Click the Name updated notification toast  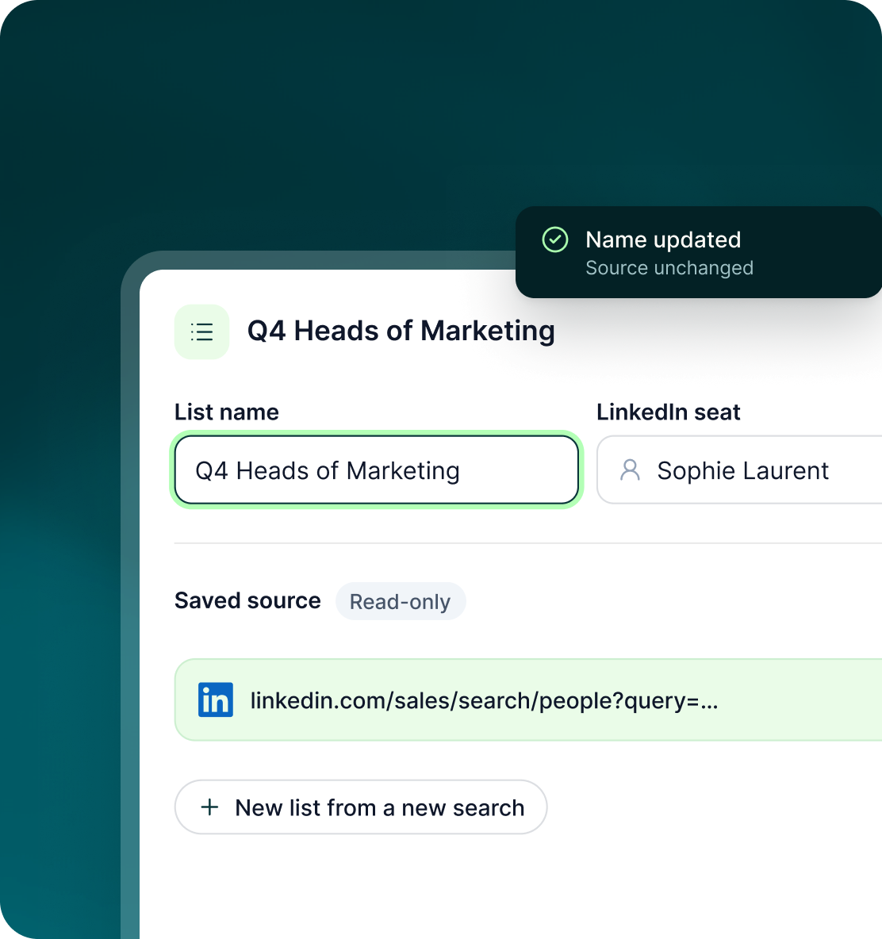coord(699,252)
